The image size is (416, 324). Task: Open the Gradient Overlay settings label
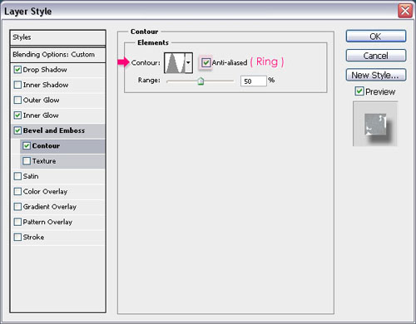(x=50, y=207)
